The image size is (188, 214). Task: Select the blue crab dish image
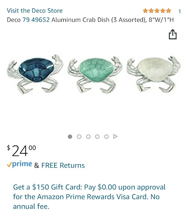tap(35, 74)
